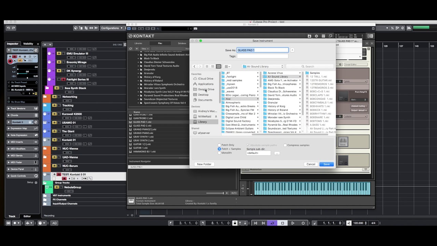
Task: Enable Compress samples checkbox
Action: coord(285,145)
